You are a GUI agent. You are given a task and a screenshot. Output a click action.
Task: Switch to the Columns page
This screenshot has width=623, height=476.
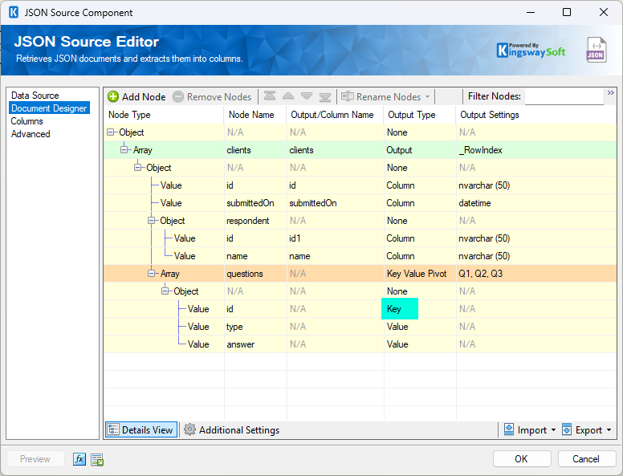(27, 121)
